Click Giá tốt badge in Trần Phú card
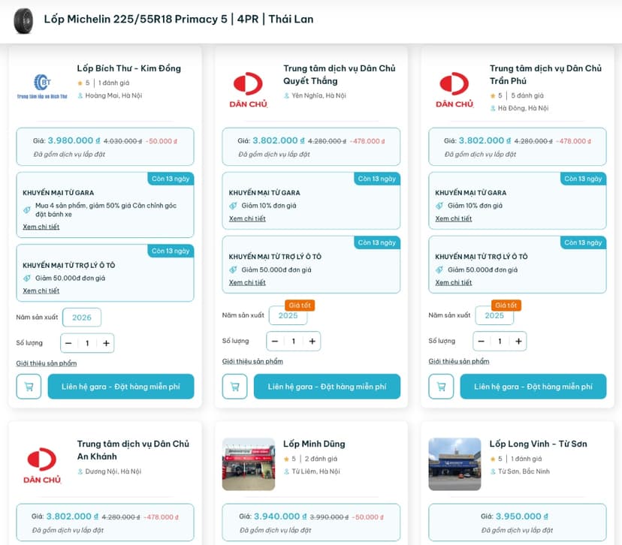This screenshot has width=622, height=545. pos(506,306)
